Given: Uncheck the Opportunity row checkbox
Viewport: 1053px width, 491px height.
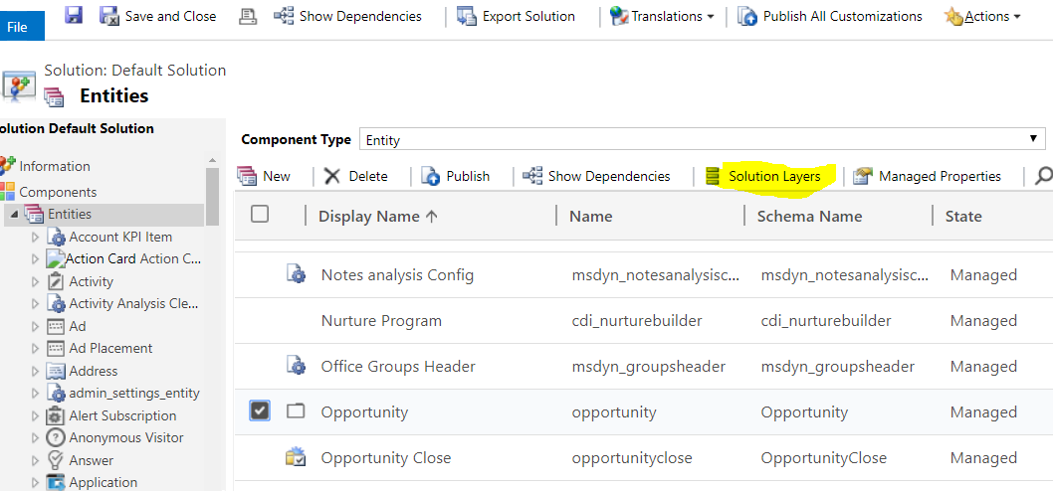Looking at the screenshot, I should click(260, 410).
